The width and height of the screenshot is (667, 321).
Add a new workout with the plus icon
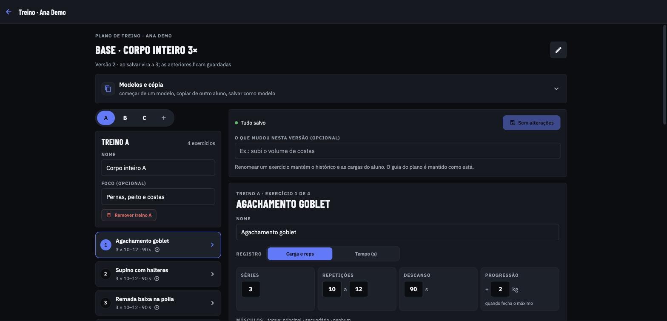pos(164,118)
